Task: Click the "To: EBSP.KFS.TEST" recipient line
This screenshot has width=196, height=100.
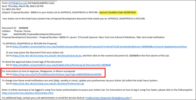Action: [11, 9]
